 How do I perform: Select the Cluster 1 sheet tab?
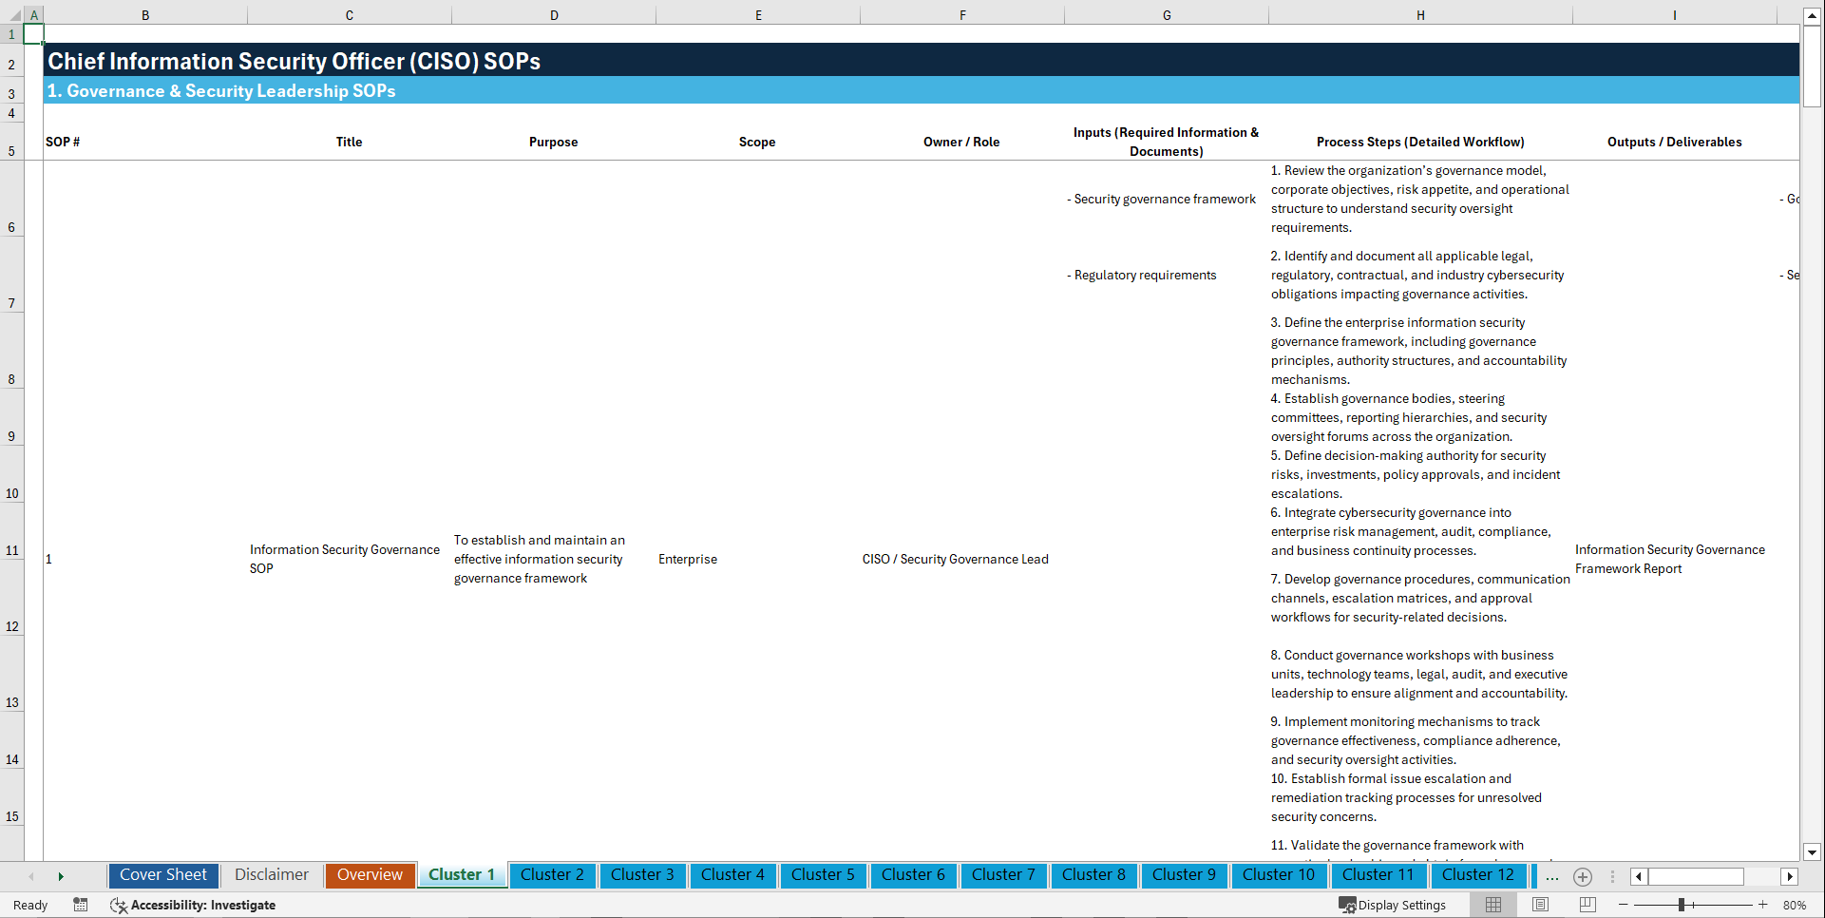tap(462, 875)
